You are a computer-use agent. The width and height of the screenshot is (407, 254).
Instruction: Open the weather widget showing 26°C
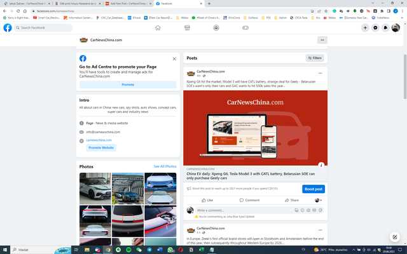tap(331, 250)
